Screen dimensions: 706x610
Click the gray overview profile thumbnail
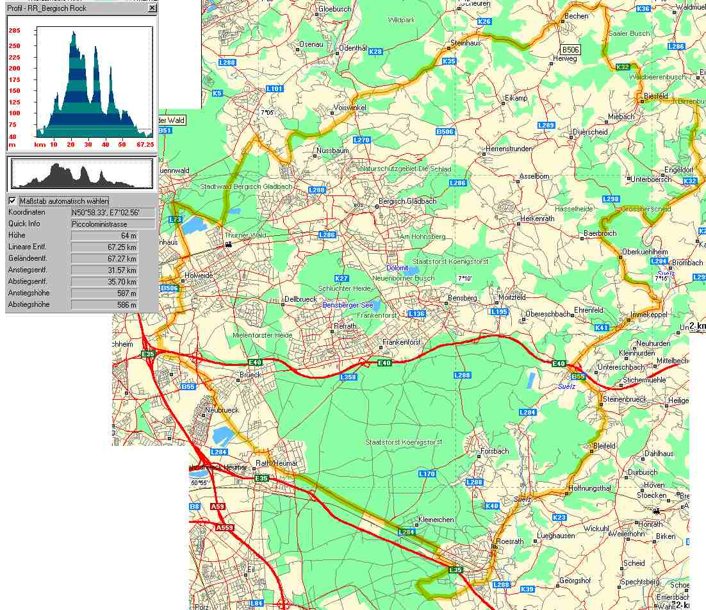(x=82, y=173)
